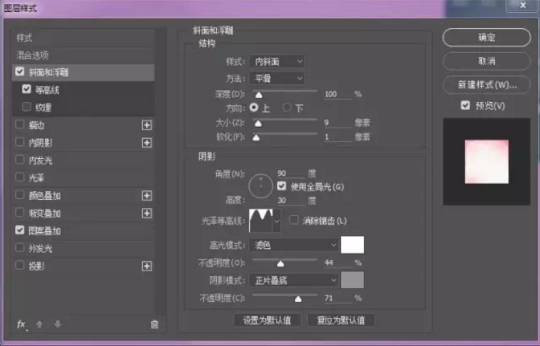Expand the 光泽等高线 picker arrow
Viewport: 540px width, 346px height.
click(x=277, y=221)
